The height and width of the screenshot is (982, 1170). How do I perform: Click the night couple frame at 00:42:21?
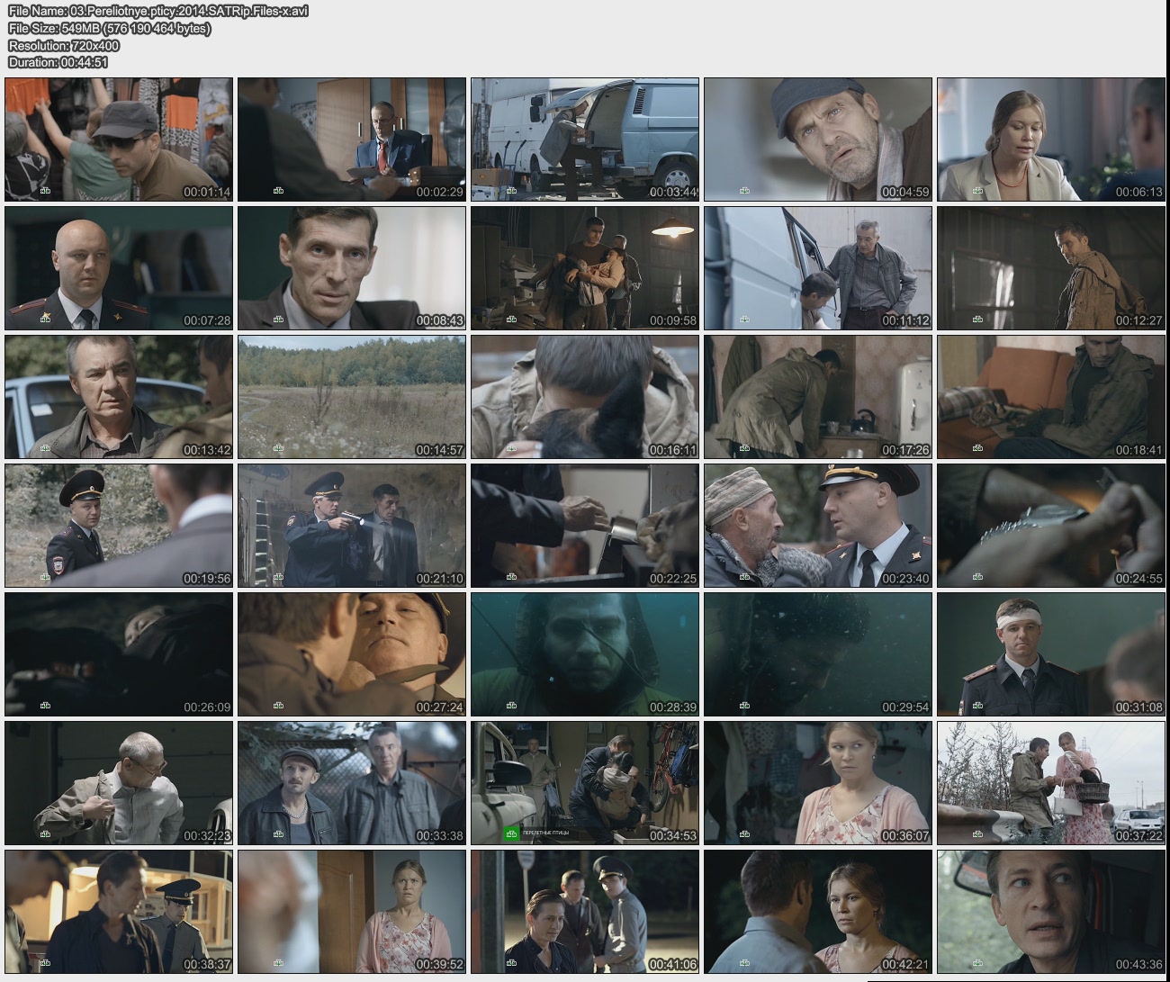pos(818,912)
